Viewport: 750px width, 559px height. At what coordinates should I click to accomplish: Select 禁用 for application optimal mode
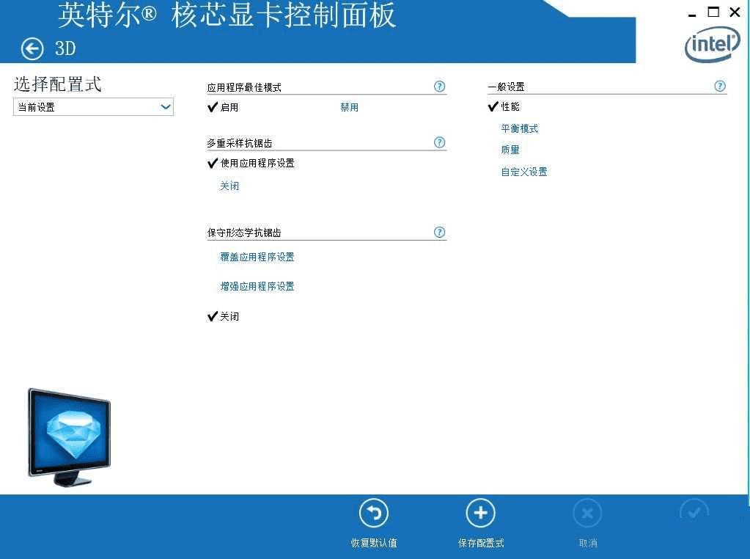pyautogui.click(x=349, y=107)
